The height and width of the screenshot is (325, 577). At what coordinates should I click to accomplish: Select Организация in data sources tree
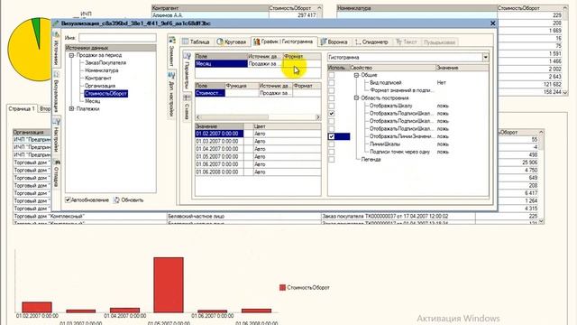click(x=100, y=86)
